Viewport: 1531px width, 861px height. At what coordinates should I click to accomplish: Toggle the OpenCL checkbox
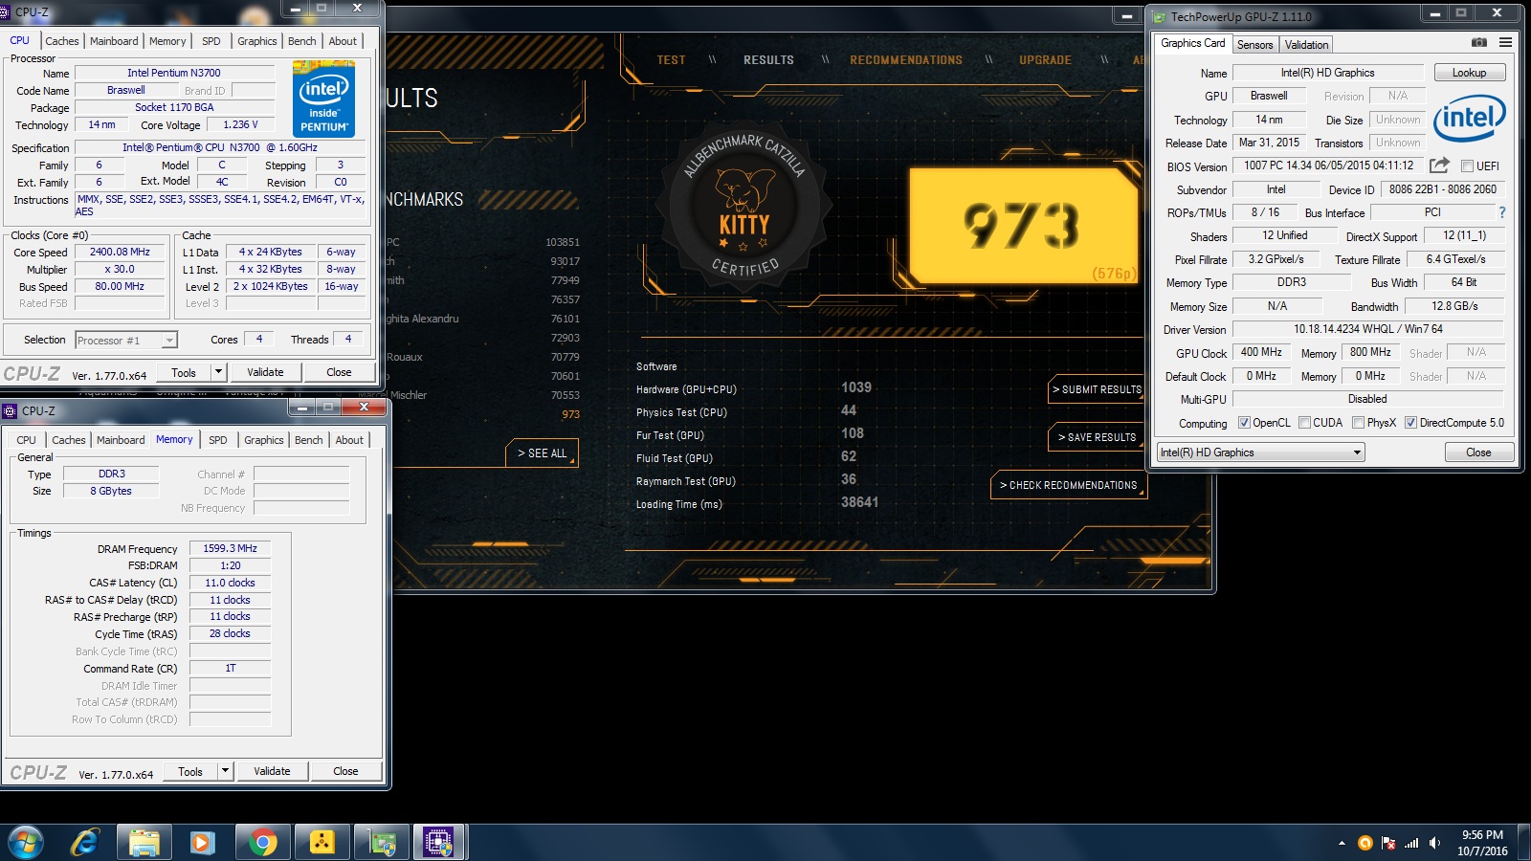click(1244, 422)
